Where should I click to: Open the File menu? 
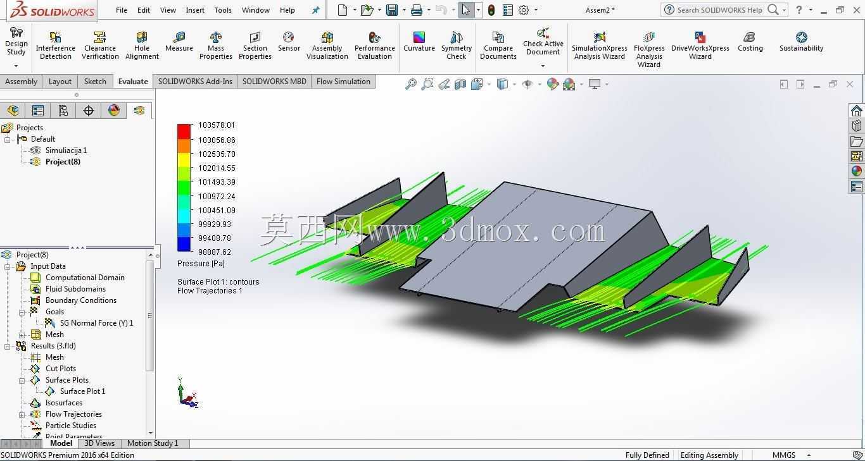tap(122, 10)
